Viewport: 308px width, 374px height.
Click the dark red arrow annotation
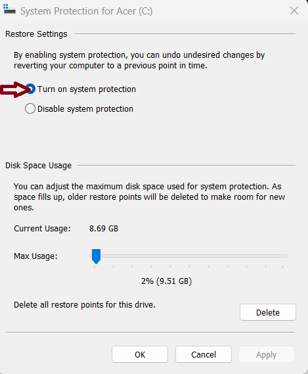[x=16, y=89]
